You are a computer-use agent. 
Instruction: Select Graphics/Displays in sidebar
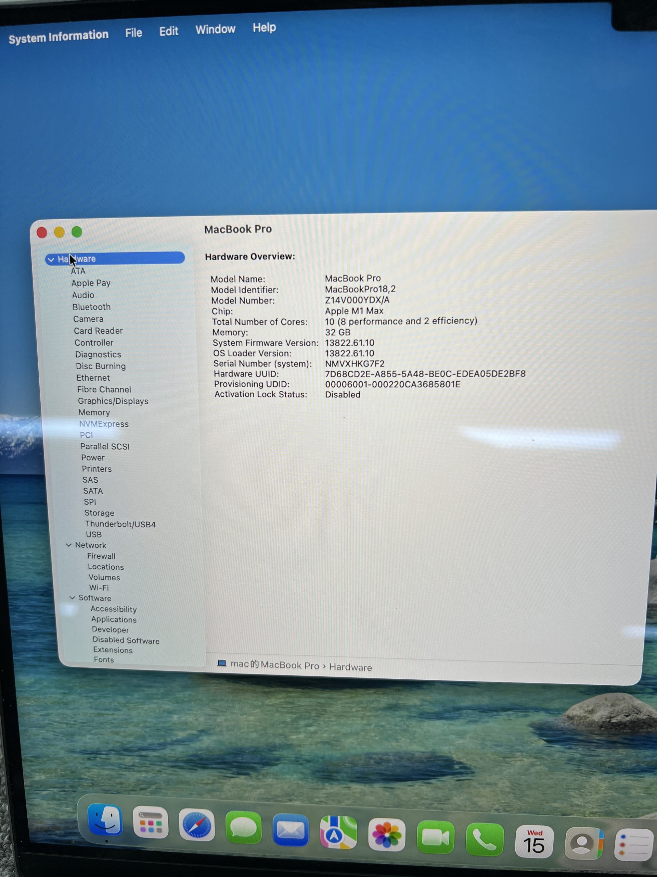tap(113, 401)
